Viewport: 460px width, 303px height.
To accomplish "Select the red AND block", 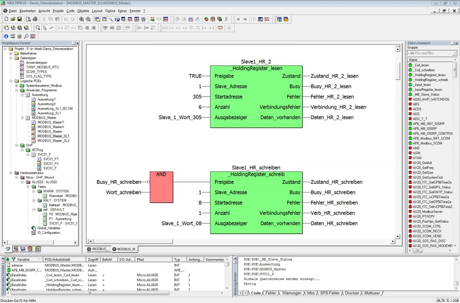I will [161, 188].
